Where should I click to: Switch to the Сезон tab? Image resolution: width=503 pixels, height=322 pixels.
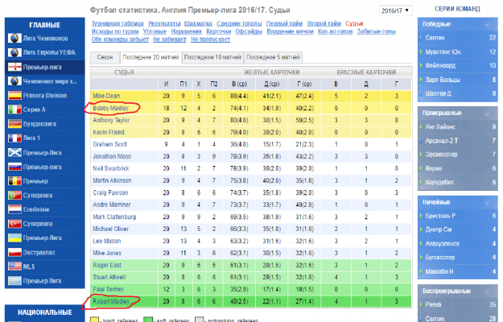(x=105, y=57)
